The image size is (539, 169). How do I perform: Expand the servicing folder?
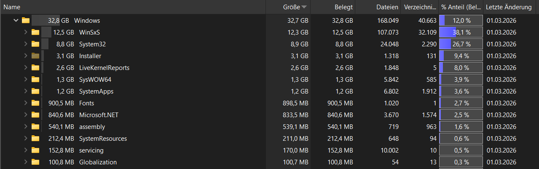point(25,150)
